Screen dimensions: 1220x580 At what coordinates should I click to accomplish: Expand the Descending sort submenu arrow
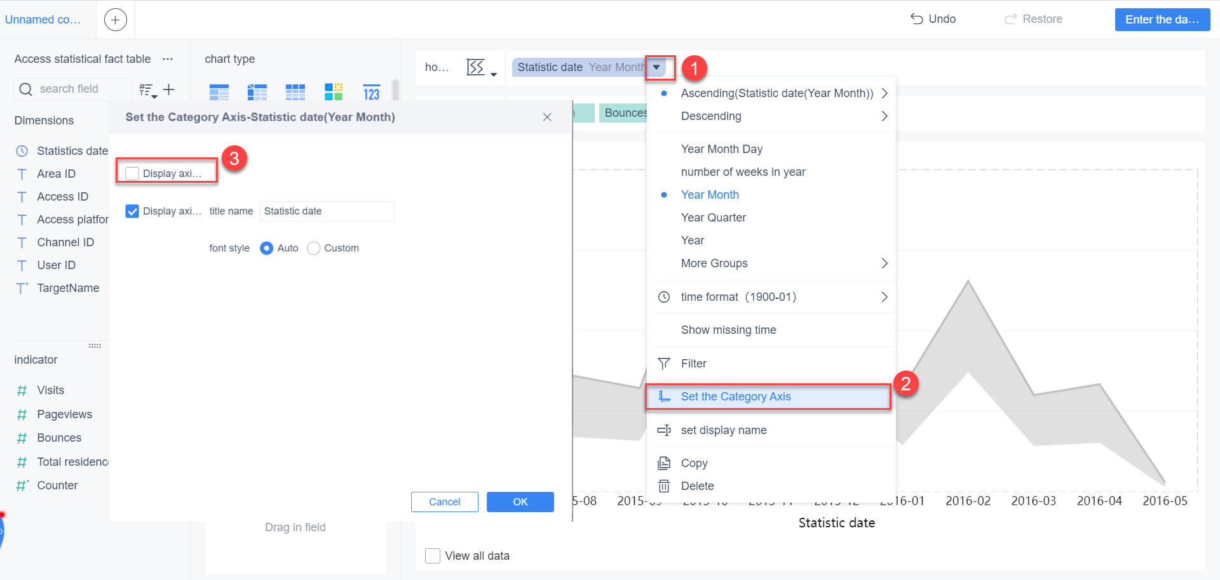[884, 116]
